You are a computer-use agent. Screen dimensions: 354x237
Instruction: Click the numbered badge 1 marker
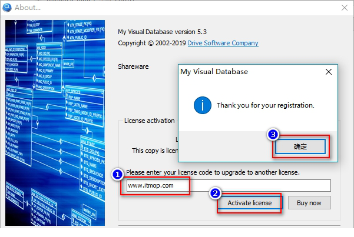tap(117, 174)
